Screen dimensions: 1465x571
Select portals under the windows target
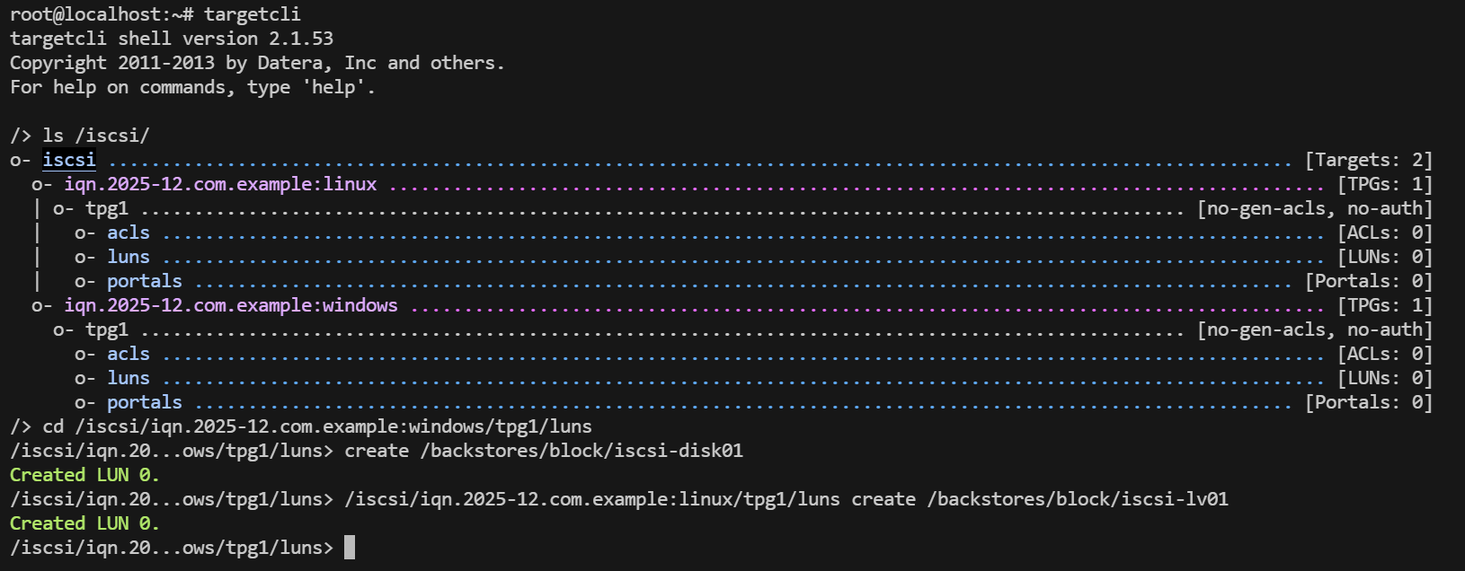point(145,402)
